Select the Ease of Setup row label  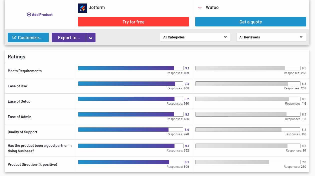tap(19, 101)
